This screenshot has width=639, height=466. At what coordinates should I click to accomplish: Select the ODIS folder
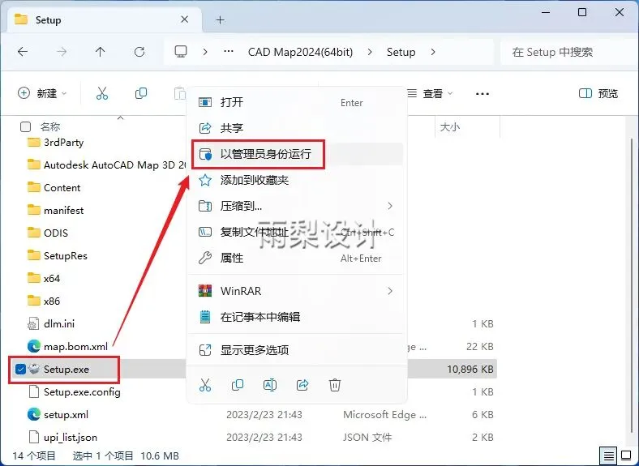pyautogui.click(x=48, y=233)
